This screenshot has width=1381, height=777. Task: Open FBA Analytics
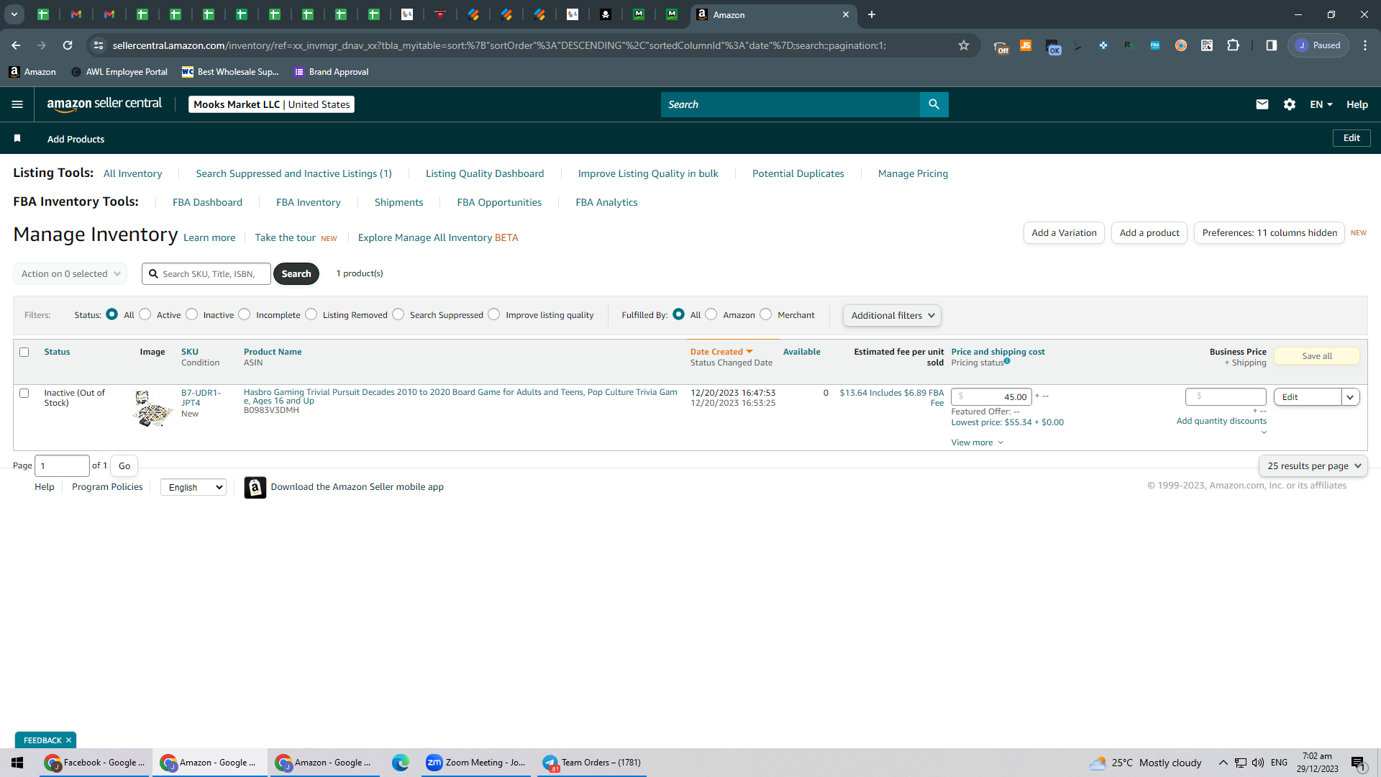coord(606,202)
